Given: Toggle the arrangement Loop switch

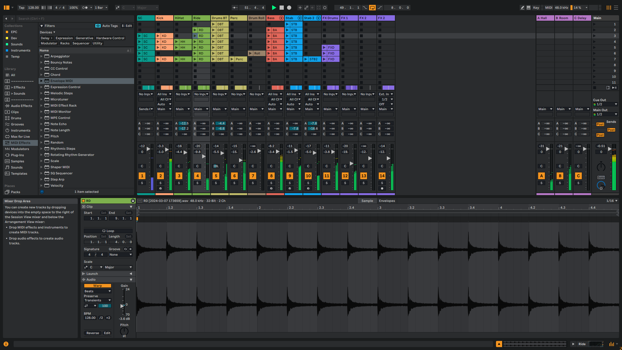Looking at the screenshot, I should (372, 7).
